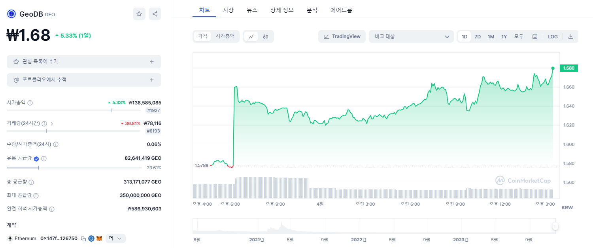
Task: Toggle the LOG scale option
Action: [553, 36]
